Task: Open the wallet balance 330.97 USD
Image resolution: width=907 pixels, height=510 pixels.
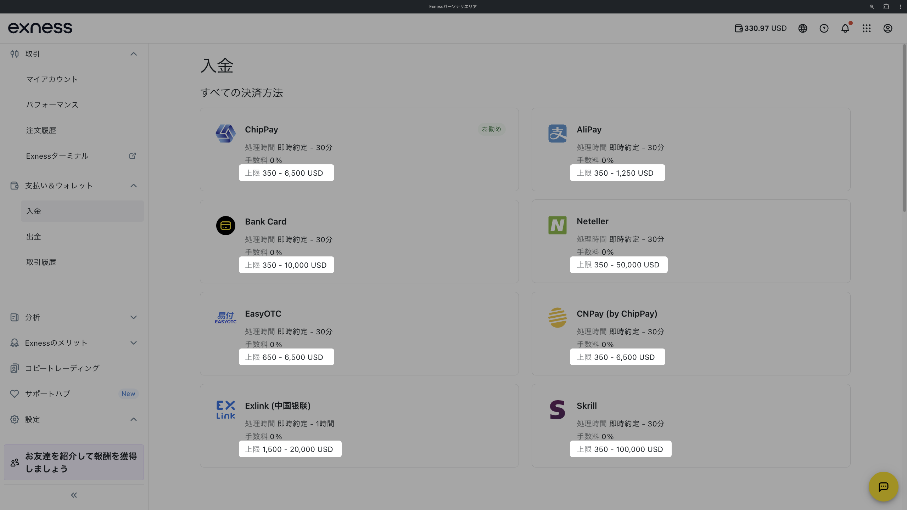Action: 761,28
